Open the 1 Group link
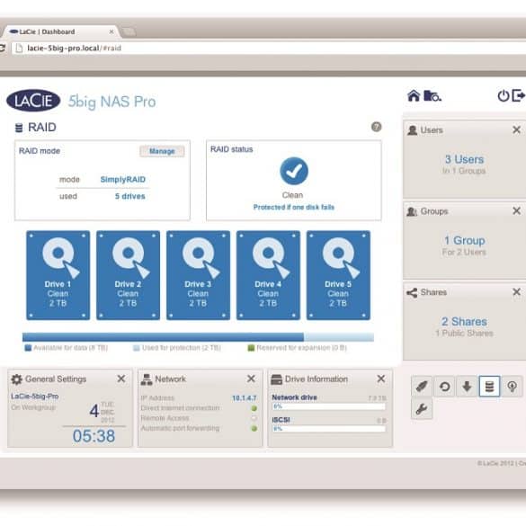 [x=464, y=241]
